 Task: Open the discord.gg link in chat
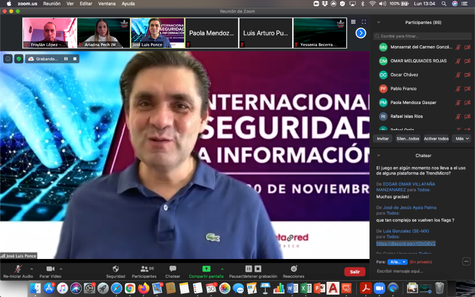pyautogui.click(x=406, y=243)
